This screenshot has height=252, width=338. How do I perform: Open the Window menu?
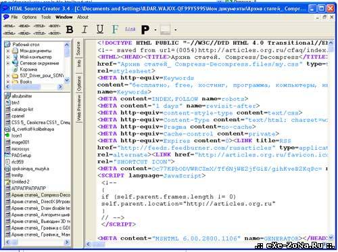[x=64, y=17]
